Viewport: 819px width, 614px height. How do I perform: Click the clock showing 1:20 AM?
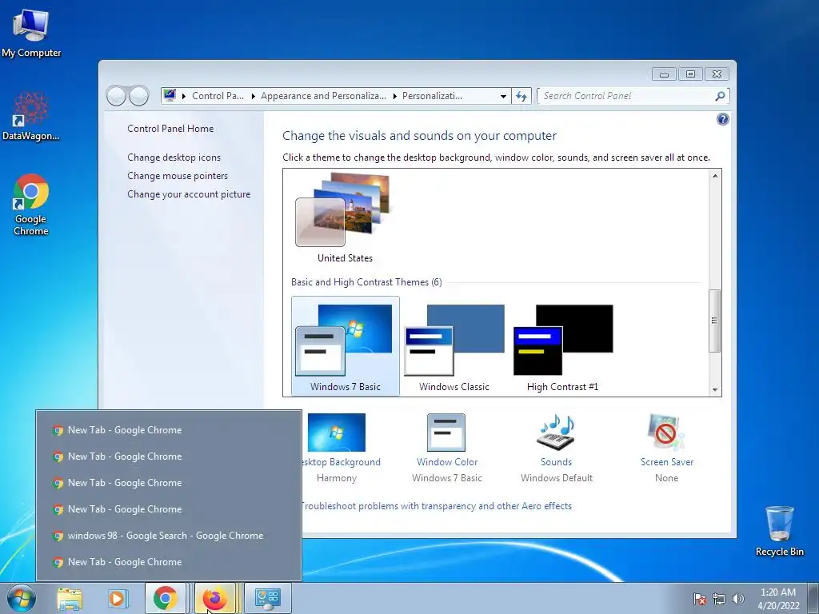click(x=778, y=599)
